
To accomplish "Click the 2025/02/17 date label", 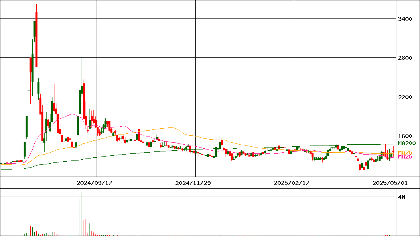I will pyautogui.click(x=291, y=183).
